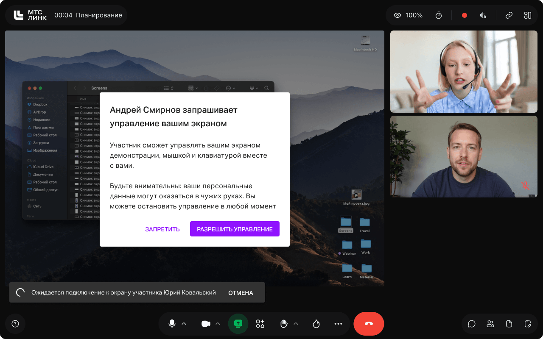Click the recording red dot indicator
Screen dimensions: 543x339
465,15
